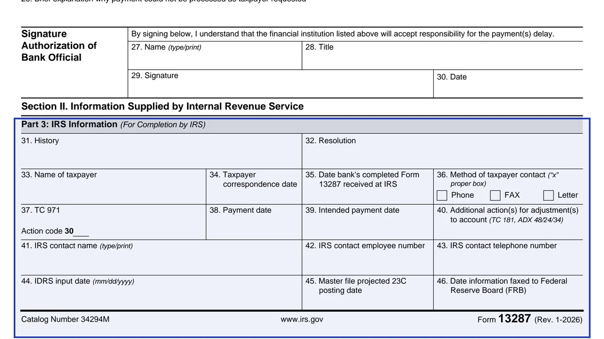This screenshot has width=604, height=339.
Task: Click the Taxpayer correspondence date field 34
Action: (x=254, y=187)
